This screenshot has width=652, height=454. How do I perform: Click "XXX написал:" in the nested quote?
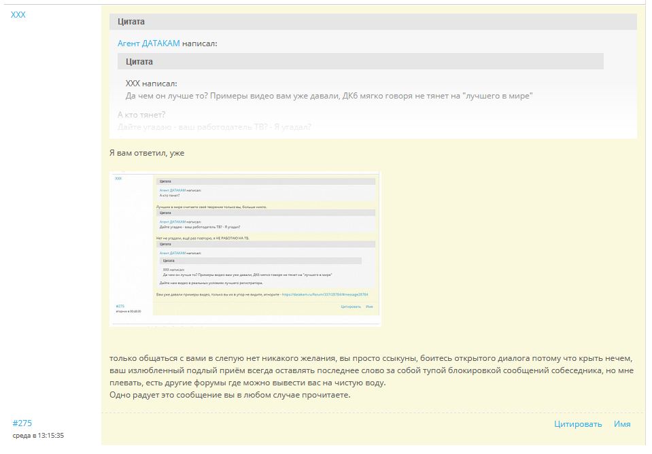[x=151, y=84]
